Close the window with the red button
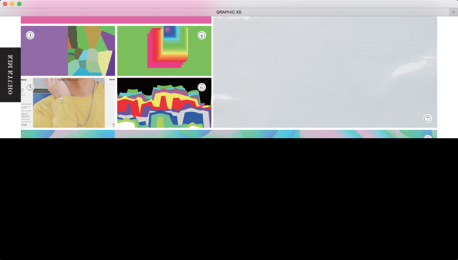458x260 pixels. pyautogui.click(x=5, y=4)
